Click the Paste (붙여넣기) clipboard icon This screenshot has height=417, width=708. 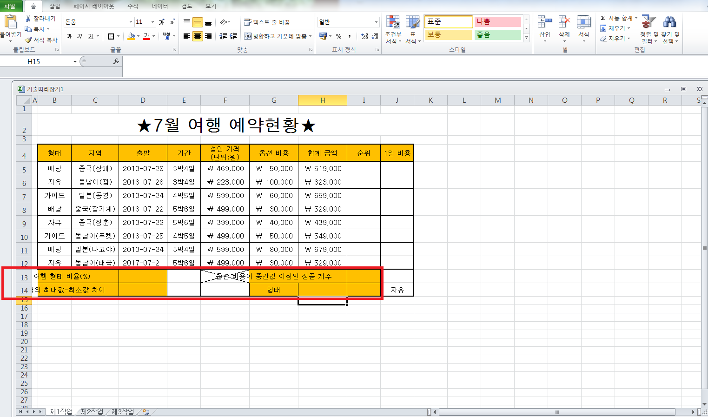coord(10,22)
